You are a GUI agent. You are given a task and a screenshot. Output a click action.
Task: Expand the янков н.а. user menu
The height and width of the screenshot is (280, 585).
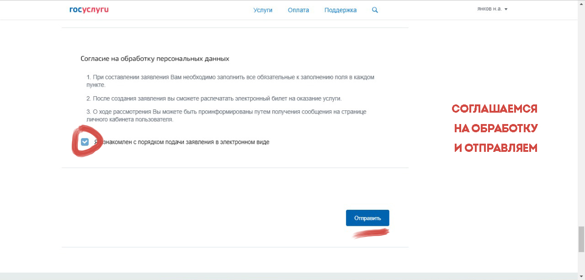point(489,9)
